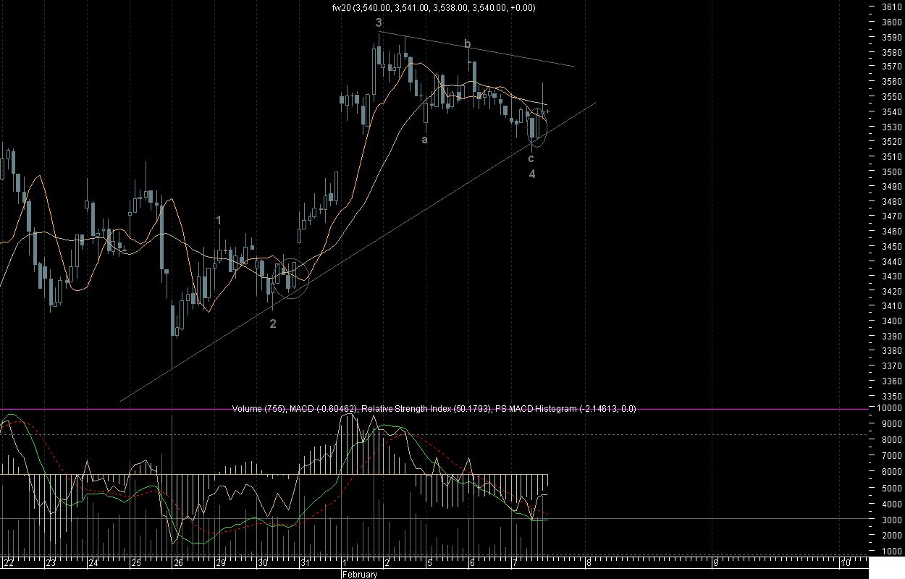Click the circle annotation near wave 2
The width and height of the screenshot is (905, 579).
pos(291,278)
